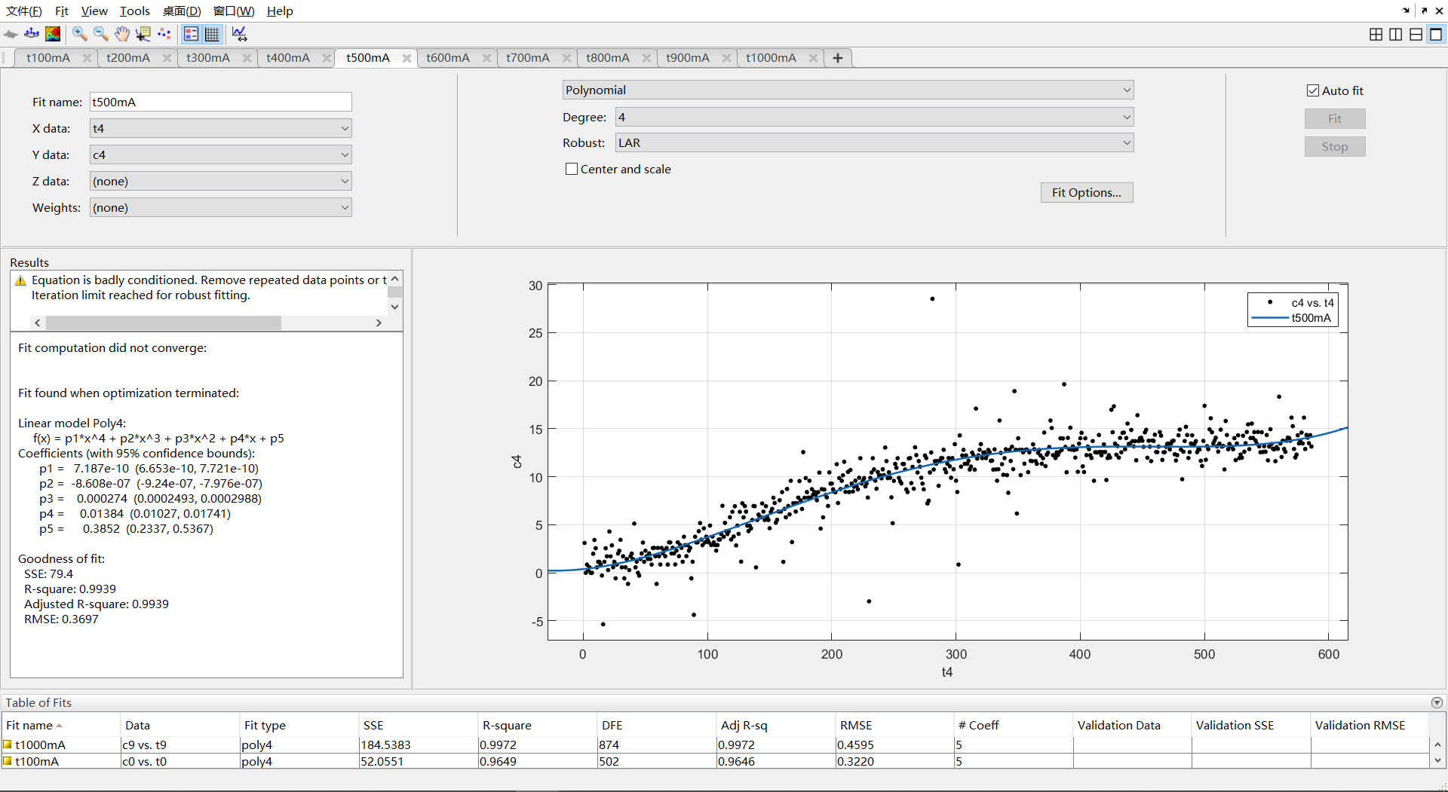Open the Y data dropdown
1448x792 pixels.
tap(221, 154)
